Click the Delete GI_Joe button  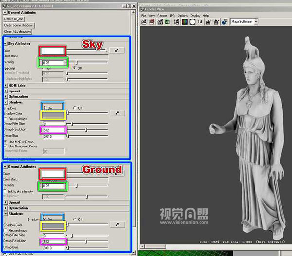[14, 19]
